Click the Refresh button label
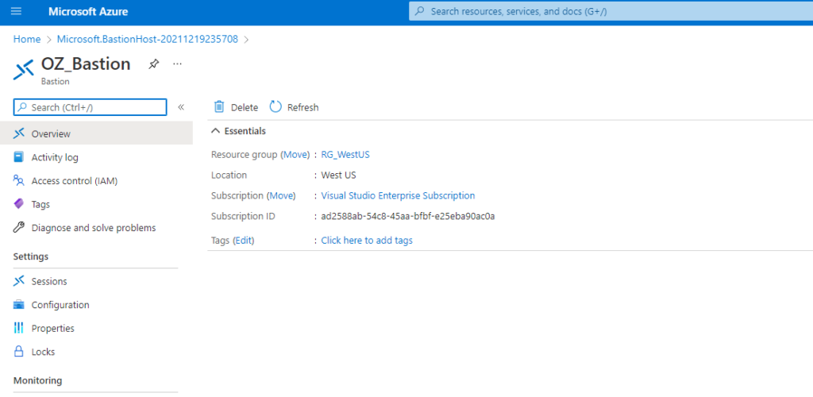This screenshot has width=813, height=397. [x=302, y=107]
